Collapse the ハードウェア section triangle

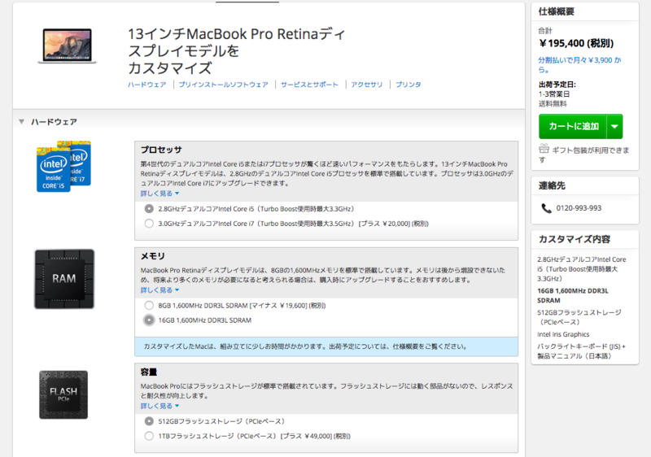22,121
